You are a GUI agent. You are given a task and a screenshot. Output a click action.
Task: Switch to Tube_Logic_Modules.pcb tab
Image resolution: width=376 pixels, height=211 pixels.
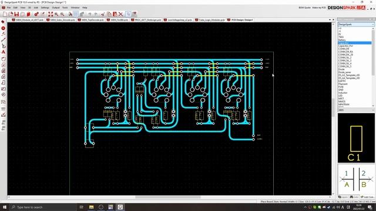[210, 20]
